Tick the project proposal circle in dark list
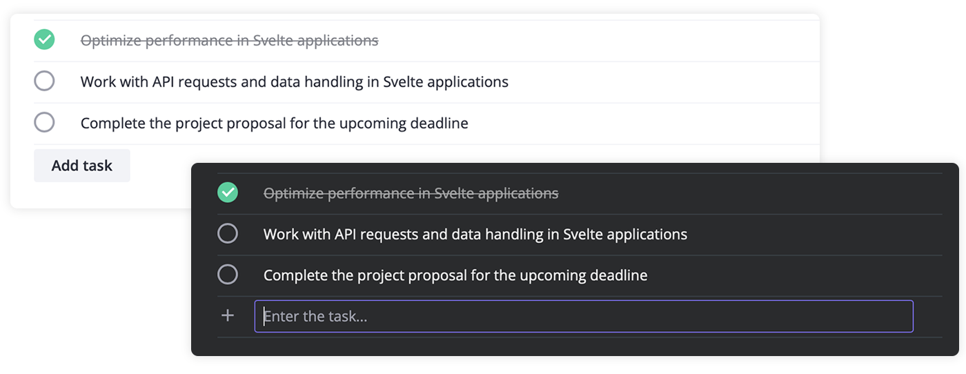The height and width of the screenshot is (374, 966). 228,275
